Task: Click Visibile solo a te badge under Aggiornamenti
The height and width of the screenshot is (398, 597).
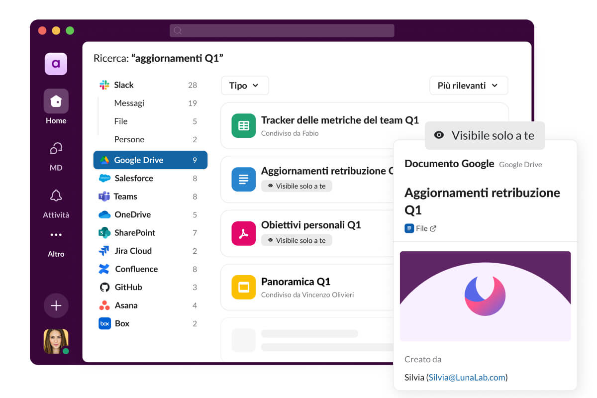Action: click(x=297, y=186)
